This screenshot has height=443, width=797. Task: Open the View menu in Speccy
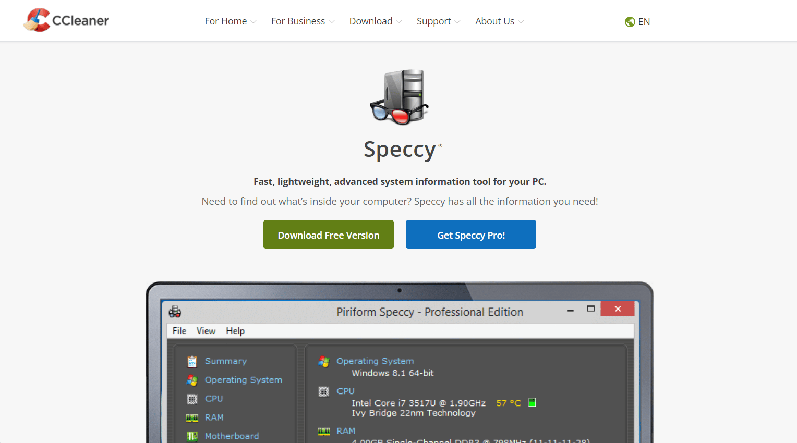point(206,331)
